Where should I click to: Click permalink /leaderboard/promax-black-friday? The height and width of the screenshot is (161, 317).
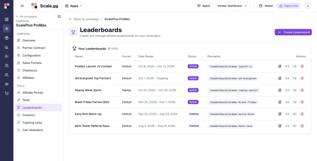[x=233, y=102]
